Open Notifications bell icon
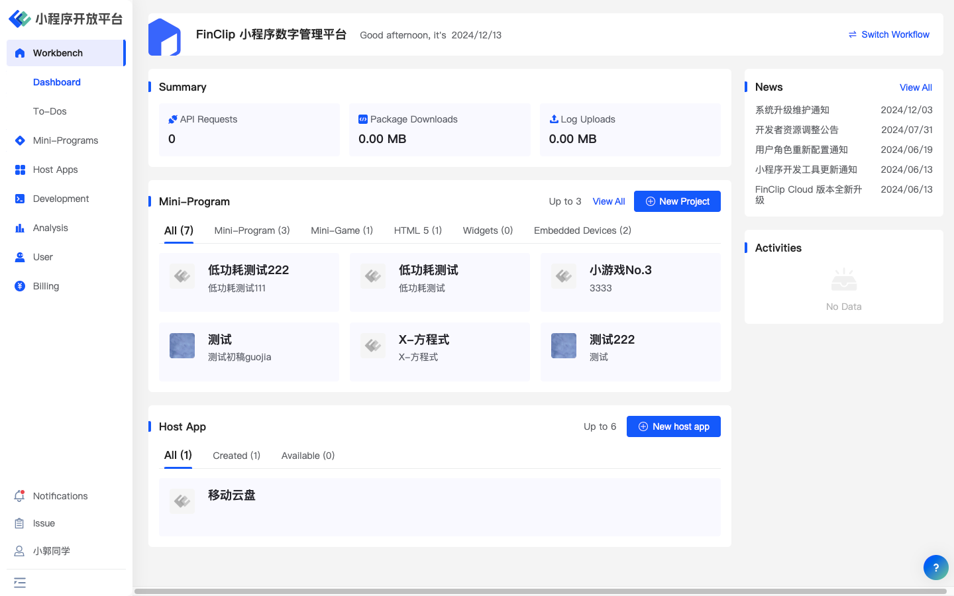Image resolution: width=954 pixels, height=596 pixels. point(20,496)
